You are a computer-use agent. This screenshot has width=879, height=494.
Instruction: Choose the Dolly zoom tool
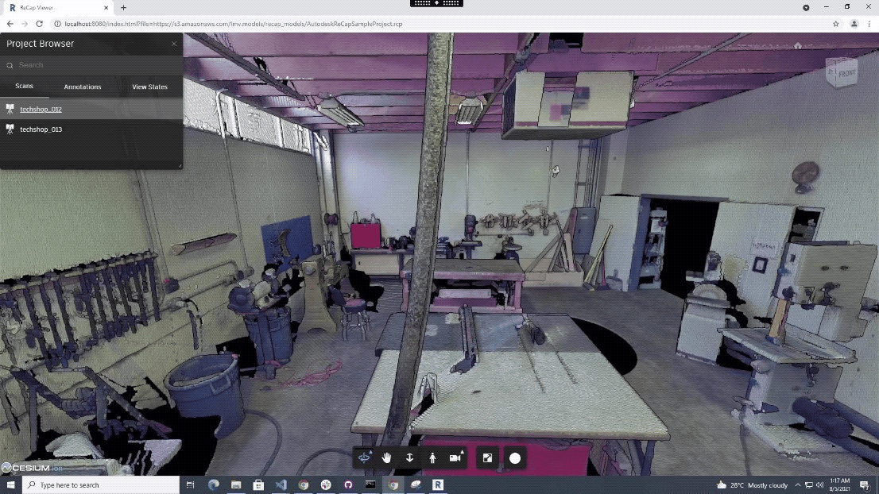tap(409, 457)
